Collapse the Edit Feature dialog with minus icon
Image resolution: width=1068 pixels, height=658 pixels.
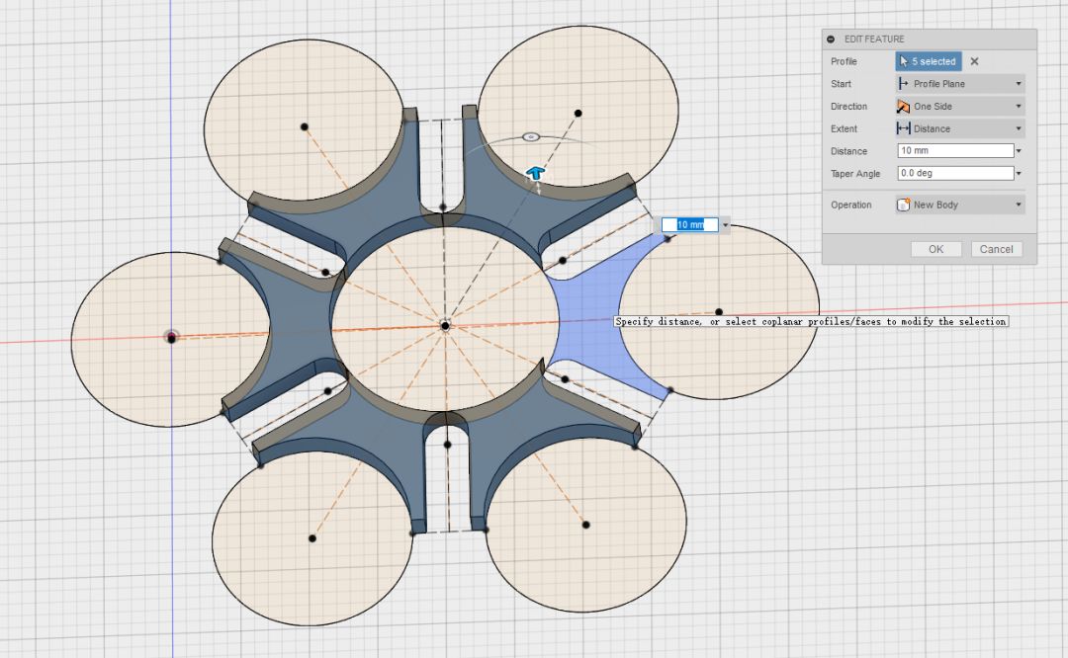(831, 40)
